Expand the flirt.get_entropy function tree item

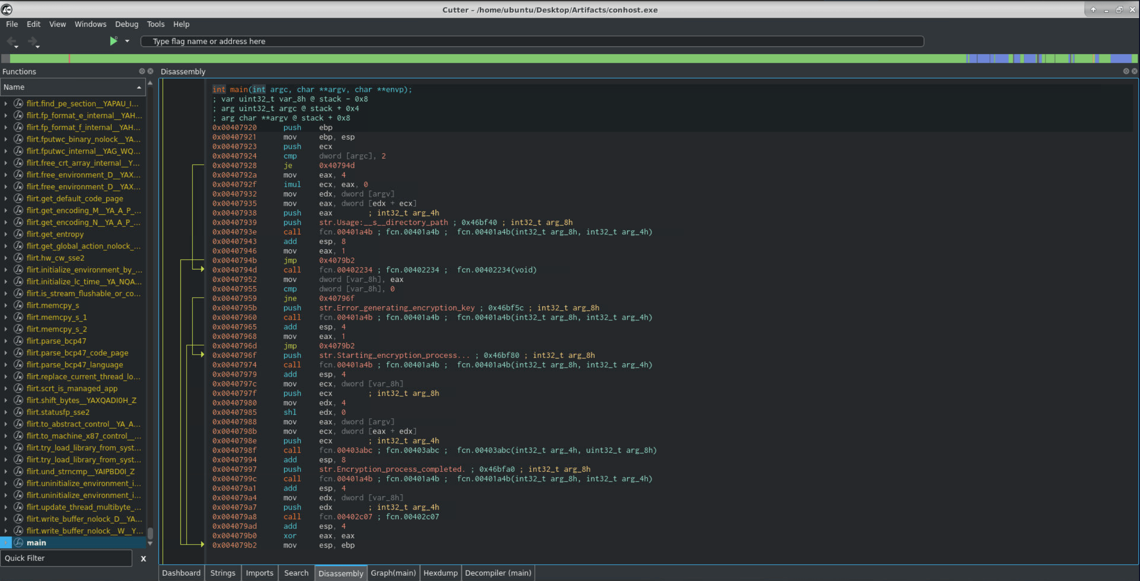click(6, 234)
